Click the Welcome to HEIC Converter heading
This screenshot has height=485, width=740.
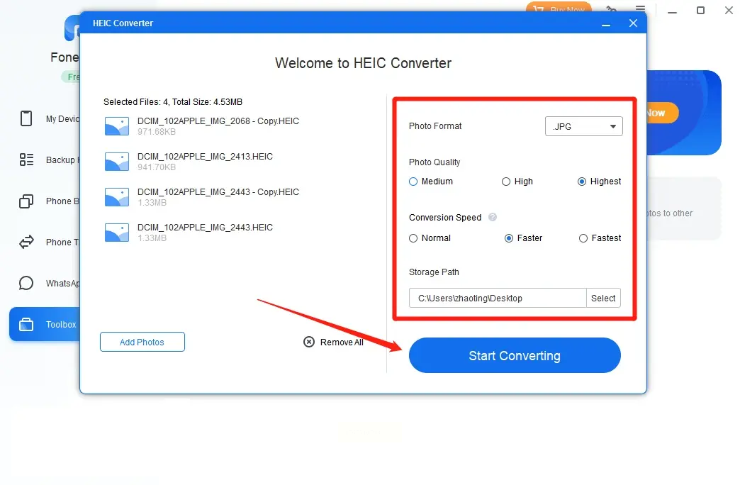pos(364,63)
